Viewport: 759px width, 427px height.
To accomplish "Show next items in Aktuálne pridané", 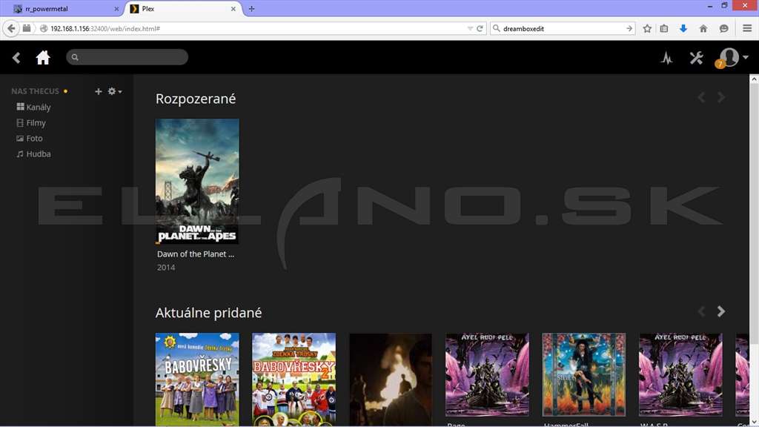I will tap(720, 311).
